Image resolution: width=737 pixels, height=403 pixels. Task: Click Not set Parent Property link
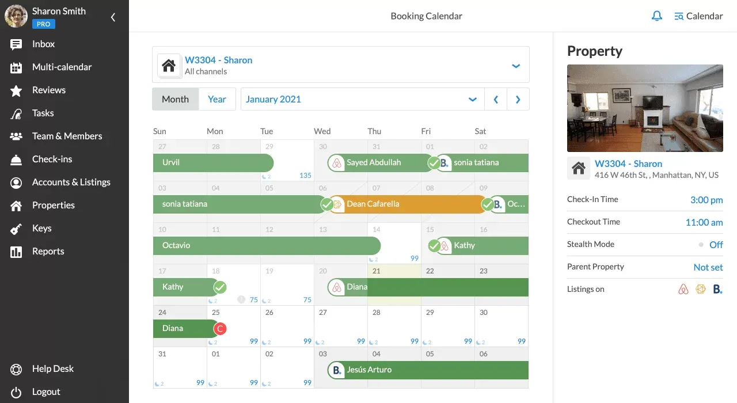[x=708, y=267]
